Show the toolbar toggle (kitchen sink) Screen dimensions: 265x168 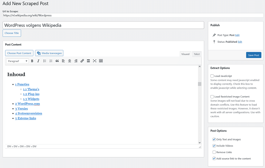click(x=101, y=61)
